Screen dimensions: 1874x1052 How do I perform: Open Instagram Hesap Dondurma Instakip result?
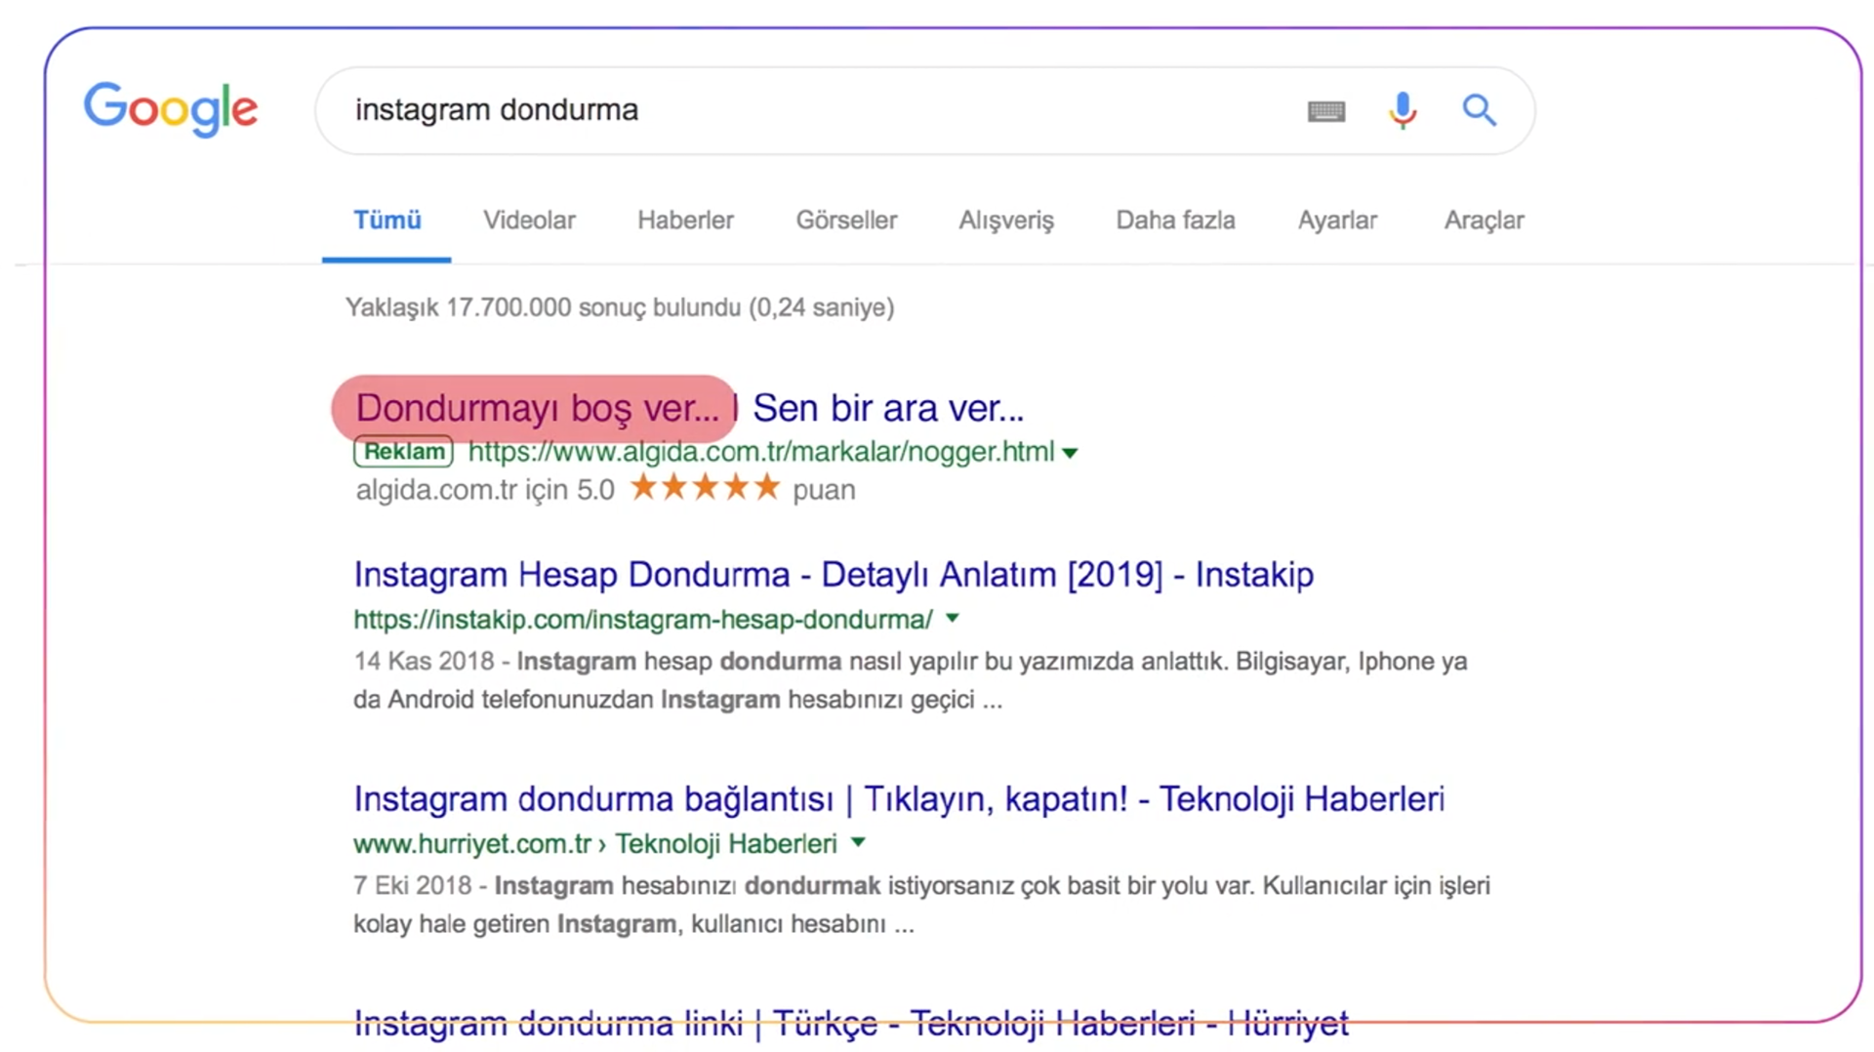click(x=834, y=575)
